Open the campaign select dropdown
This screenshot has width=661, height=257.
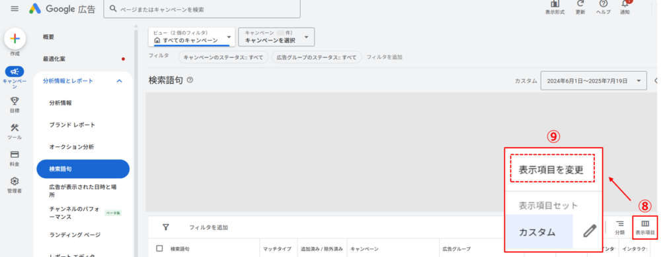276,37
